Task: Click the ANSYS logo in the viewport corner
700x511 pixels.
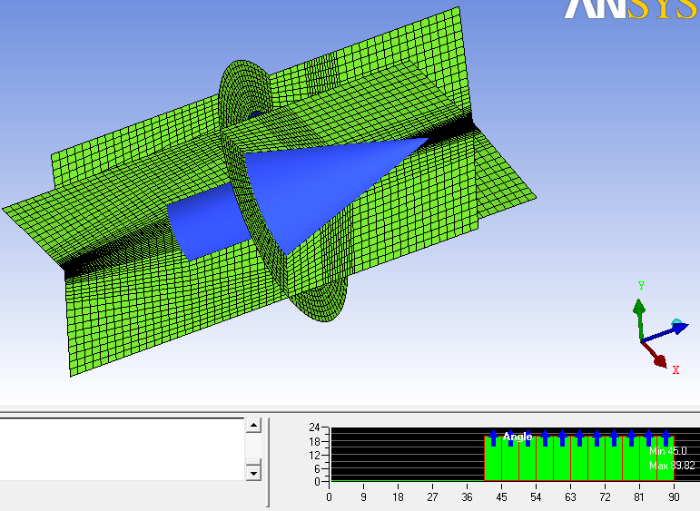Action: point(631,9)
